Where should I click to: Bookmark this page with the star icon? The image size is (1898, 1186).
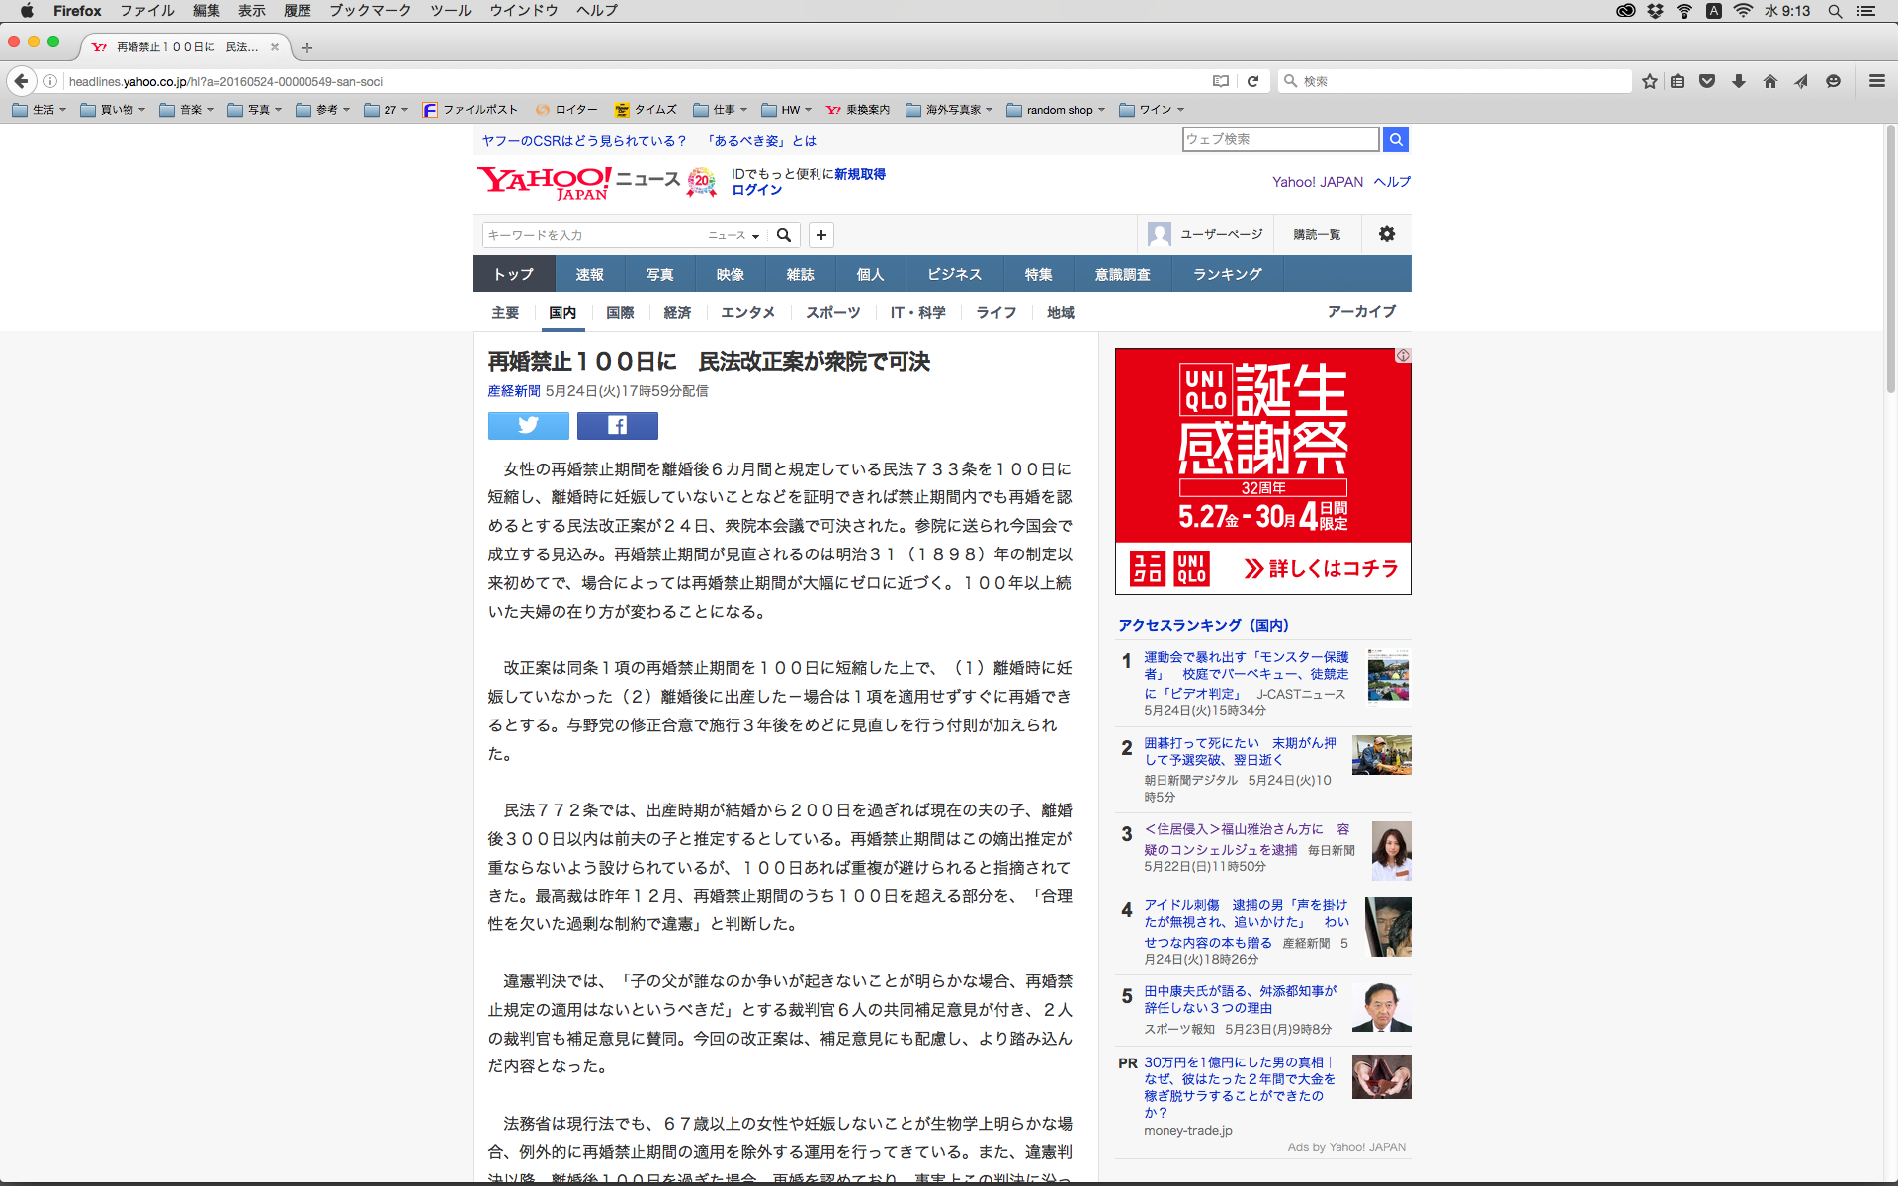click(x=1649, y=81)
